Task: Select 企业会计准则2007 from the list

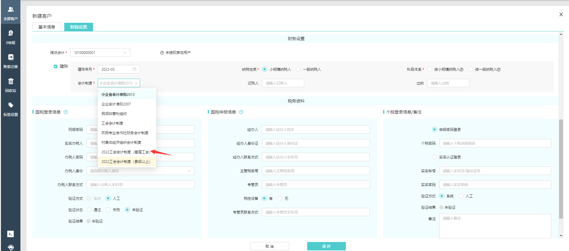Action: coord(116,104)
